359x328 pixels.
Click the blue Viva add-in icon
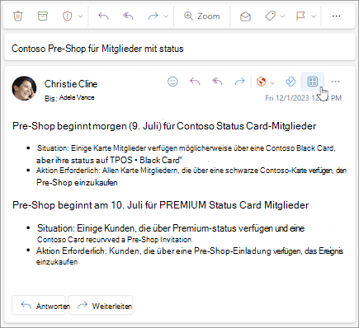291,82
